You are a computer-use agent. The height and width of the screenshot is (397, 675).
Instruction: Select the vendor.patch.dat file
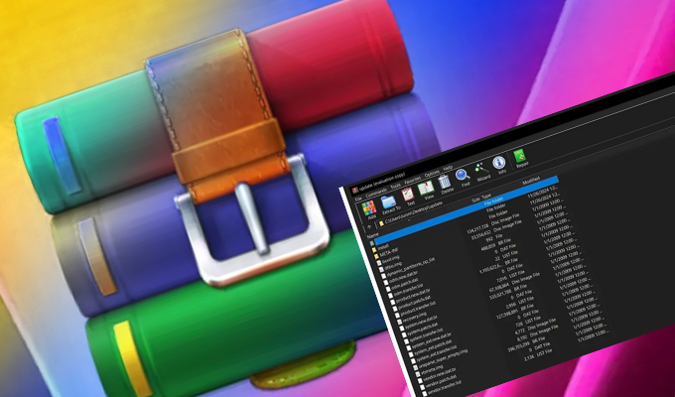pyautogui.click(x=441, y=381)
